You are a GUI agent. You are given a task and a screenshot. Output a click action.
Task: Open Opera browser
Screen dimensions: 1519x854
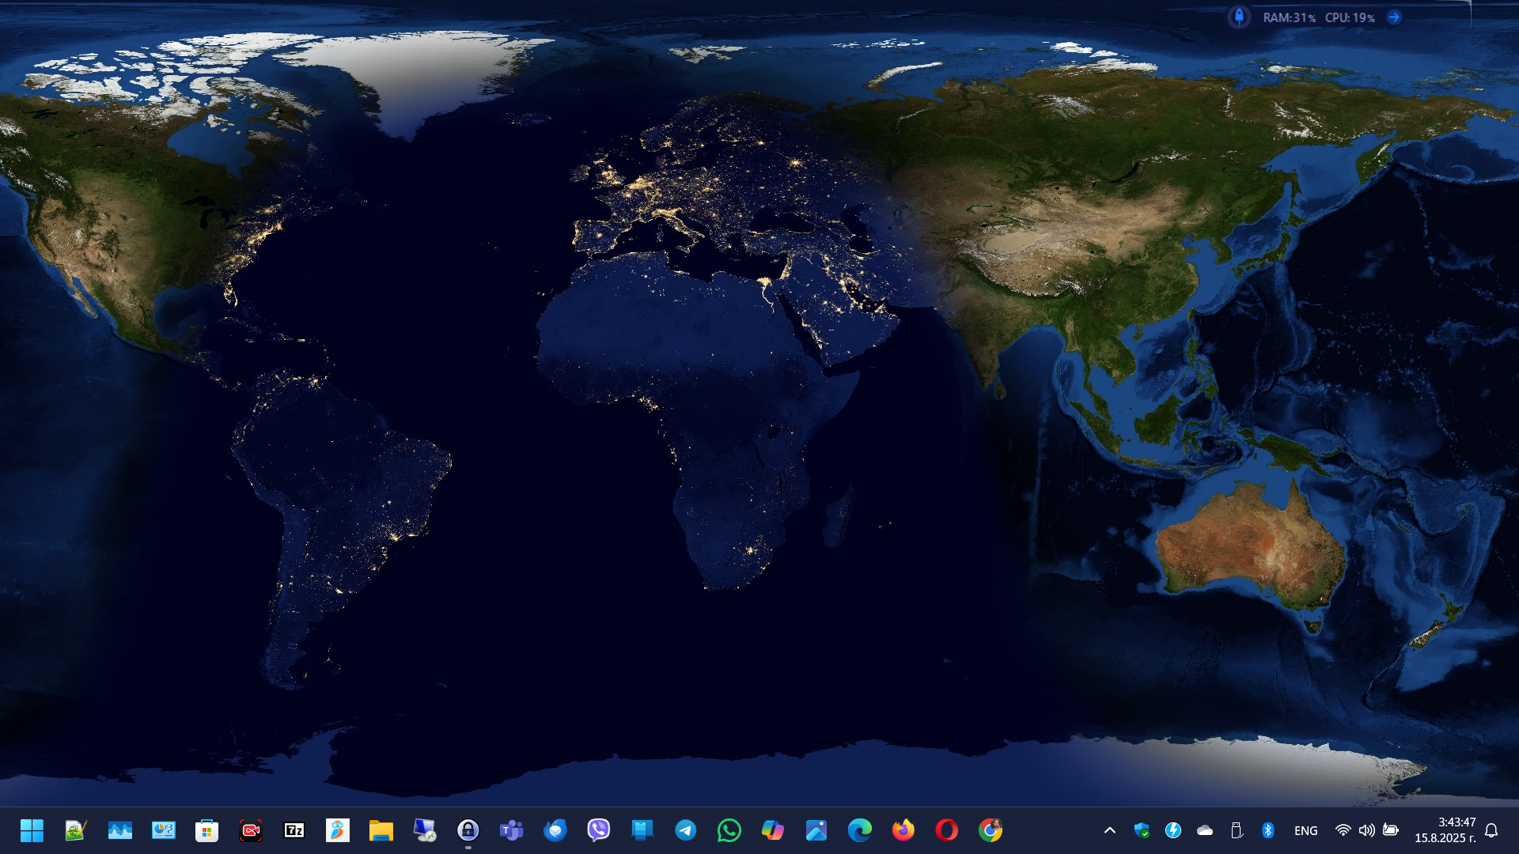[x=946, y=830]
